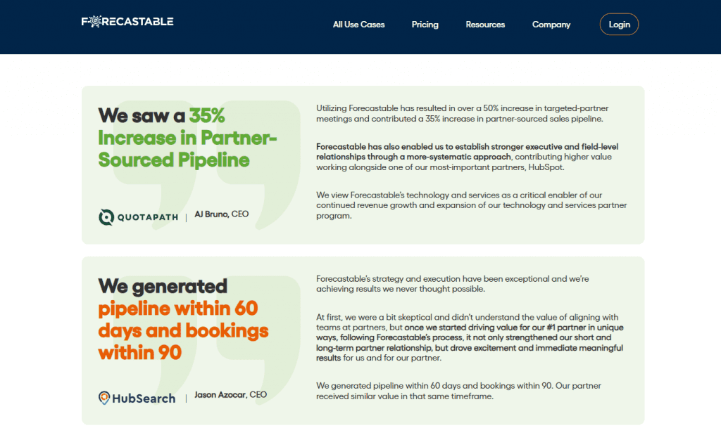Click AJ Bruno, CEO attribution text

pos(221,214)
